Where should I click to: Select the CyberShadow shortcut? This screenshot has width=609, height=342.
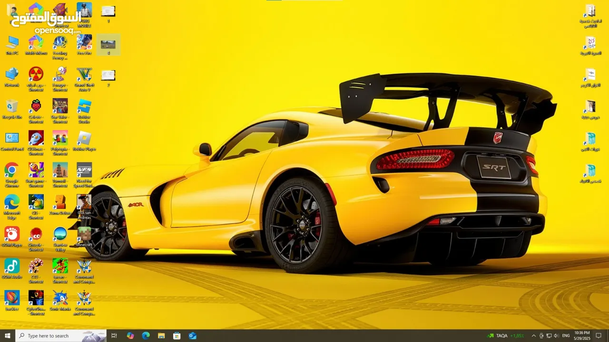click(36, 303)
